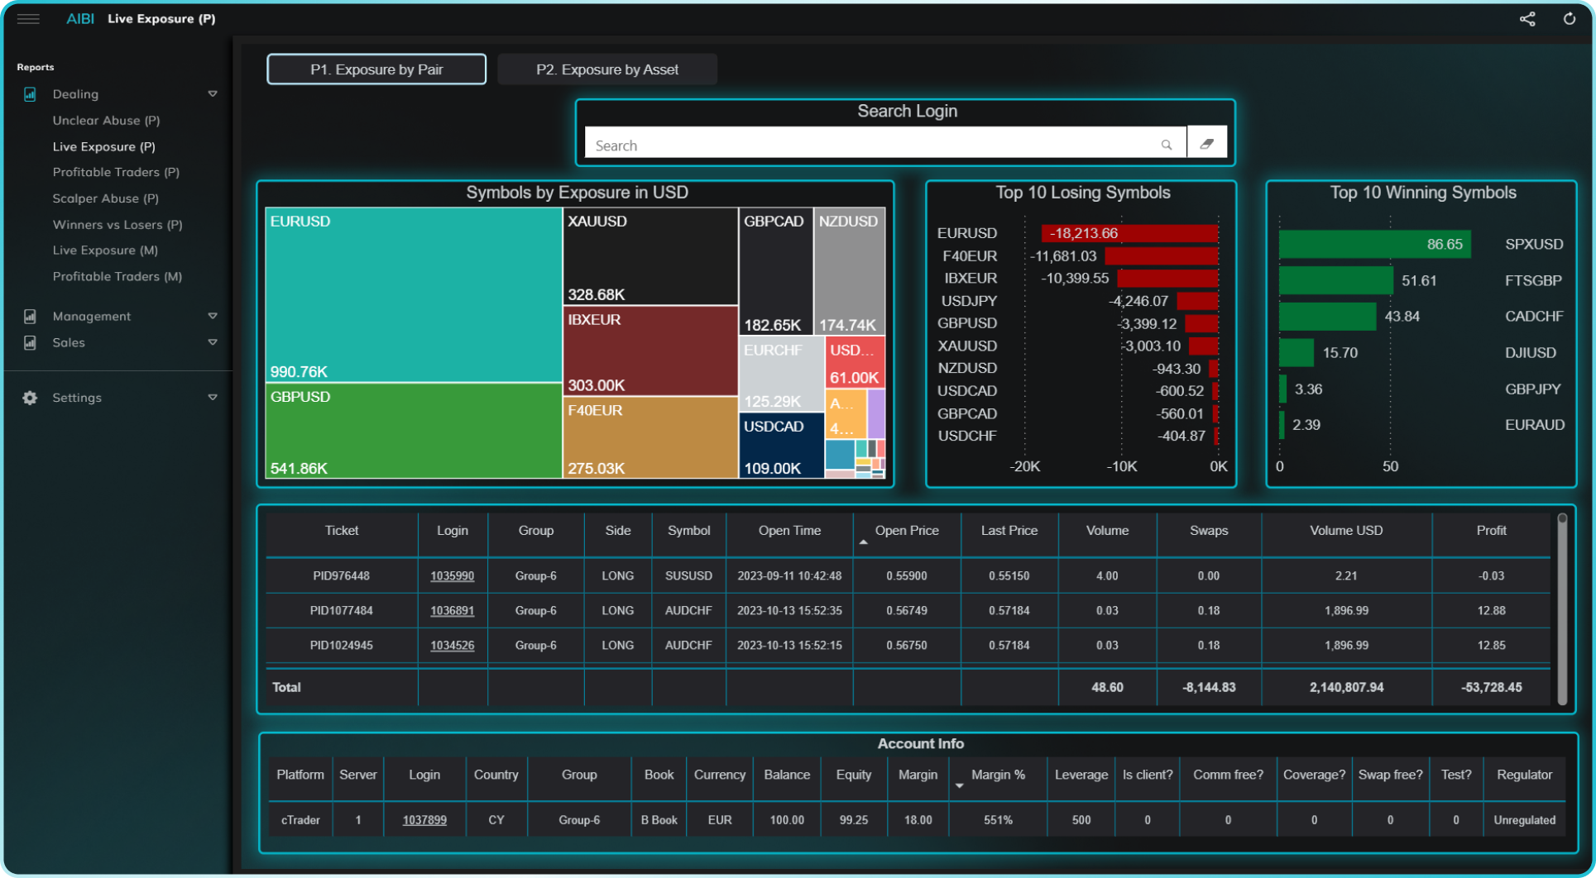Open login 1035990 link

point(452,575)
